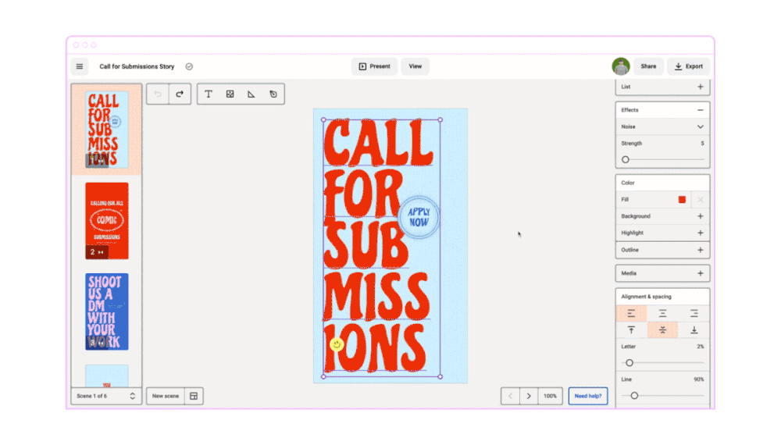Screen dimensions: 781x445
Task: Expand the Media section
Action: coord(701,273)
